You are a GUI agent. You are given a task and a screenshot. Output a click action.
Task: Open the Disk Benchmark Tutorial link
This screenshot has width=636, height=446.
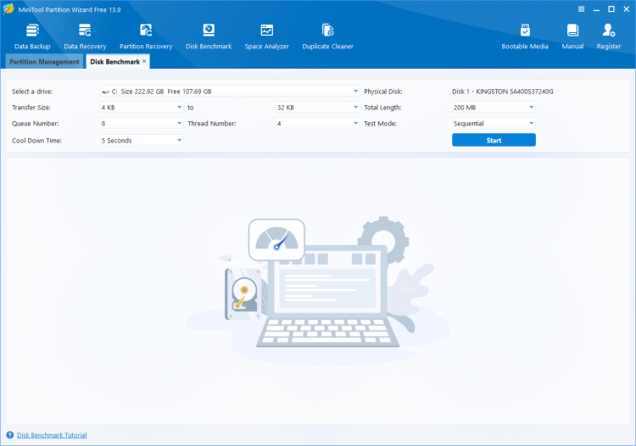pos(52,435)
